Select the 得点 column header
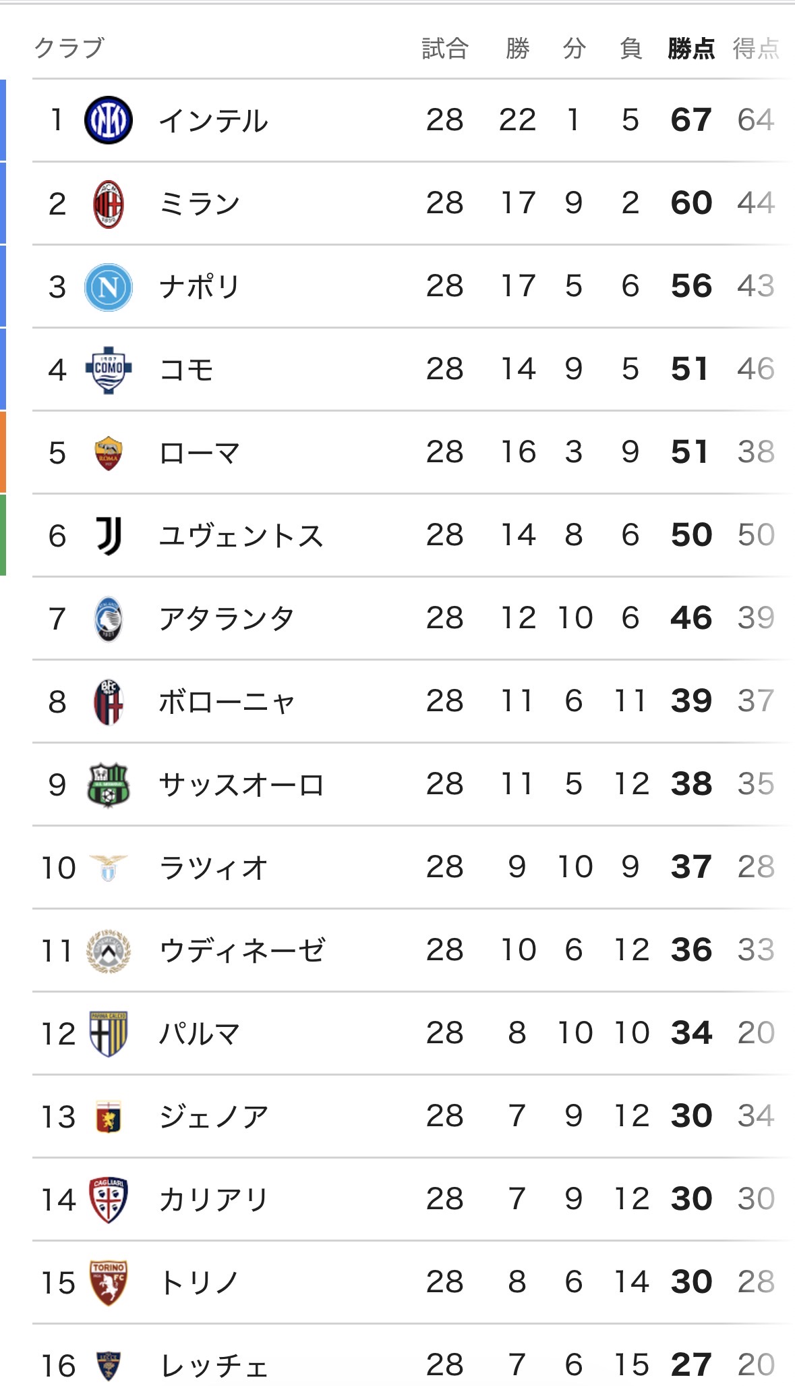Viewport: 795px width, 1386px height. [x=756, y=49]
